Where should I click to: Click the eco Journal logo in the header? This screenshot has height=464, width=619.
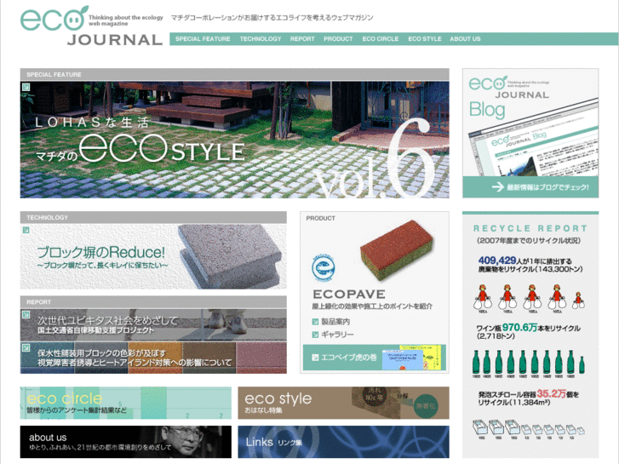pos(92,26)
